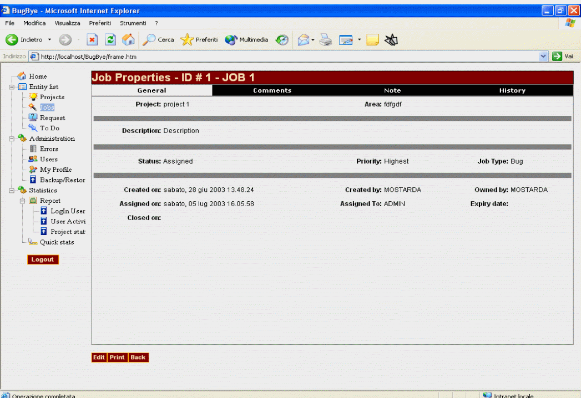
Task: Click the browser Refresh toolbar icon
Action: pyautogui.click(x=110, y=40)
